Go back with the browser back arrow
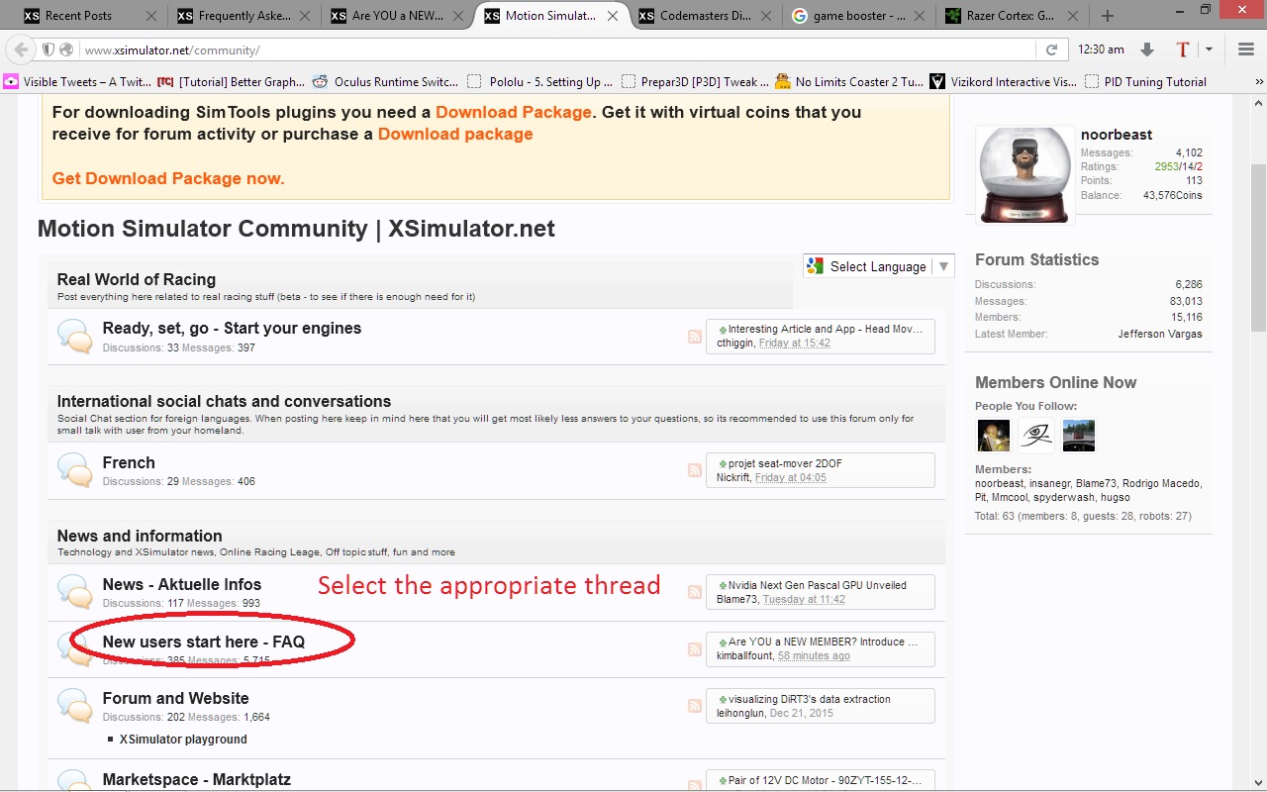This screenshot has height=792, width=1267. coord(21,49)
